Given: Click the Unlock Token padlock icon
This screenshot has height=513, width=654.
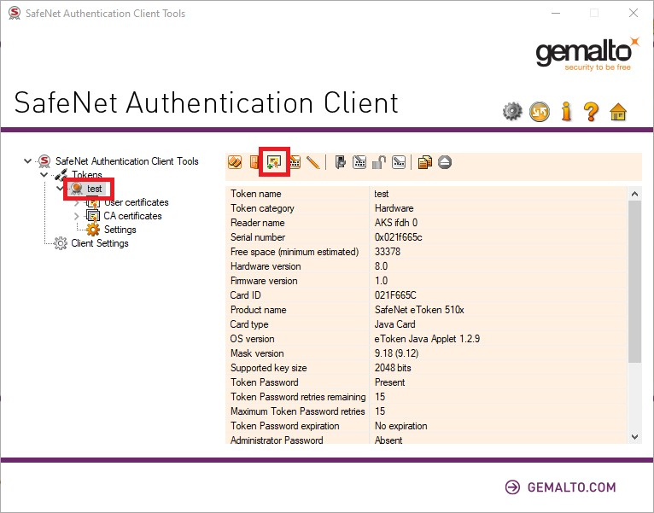Looking at the screenshot, I should (x=379, y=162).
